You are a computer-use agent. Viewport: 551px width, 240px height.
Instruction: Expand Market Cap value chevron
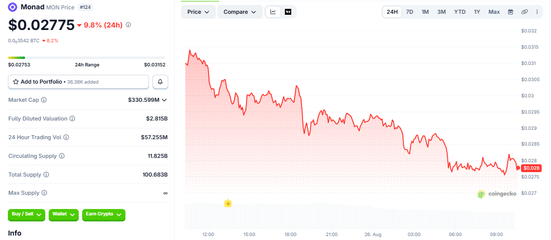tap(164, 100)
